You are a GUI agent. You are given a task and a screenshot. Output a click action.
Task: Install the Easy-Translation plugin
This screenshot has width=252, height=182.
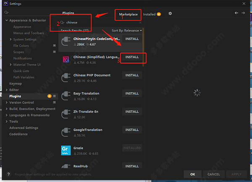132,93
